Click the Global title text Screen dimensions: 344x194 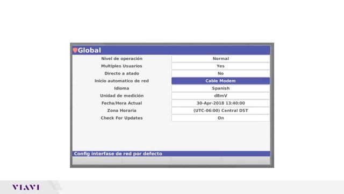(89, 50)
